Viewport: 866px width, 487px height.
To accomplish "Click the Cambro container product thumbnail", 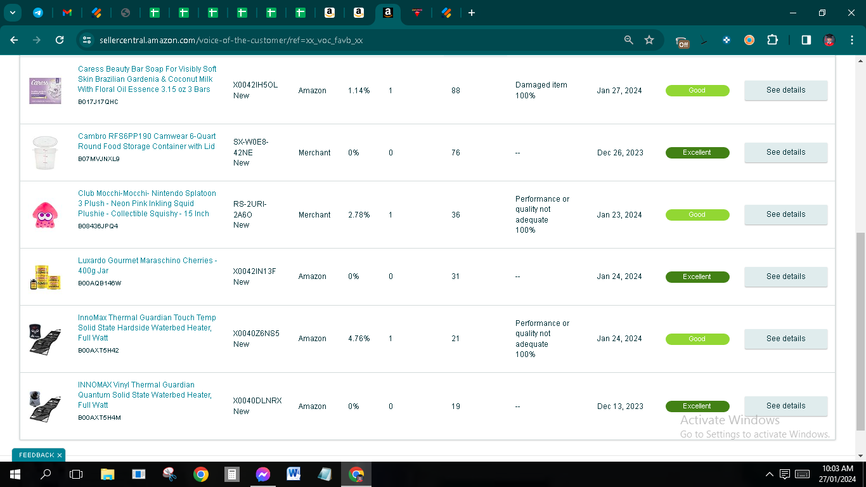I will (45, 152).
